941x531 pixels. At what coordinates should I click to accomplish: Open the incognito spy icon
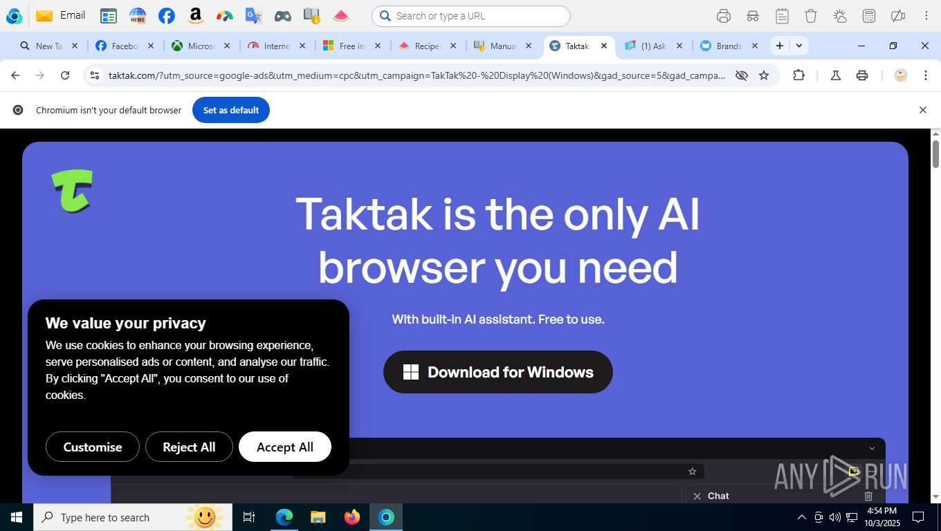coord(753,16)
